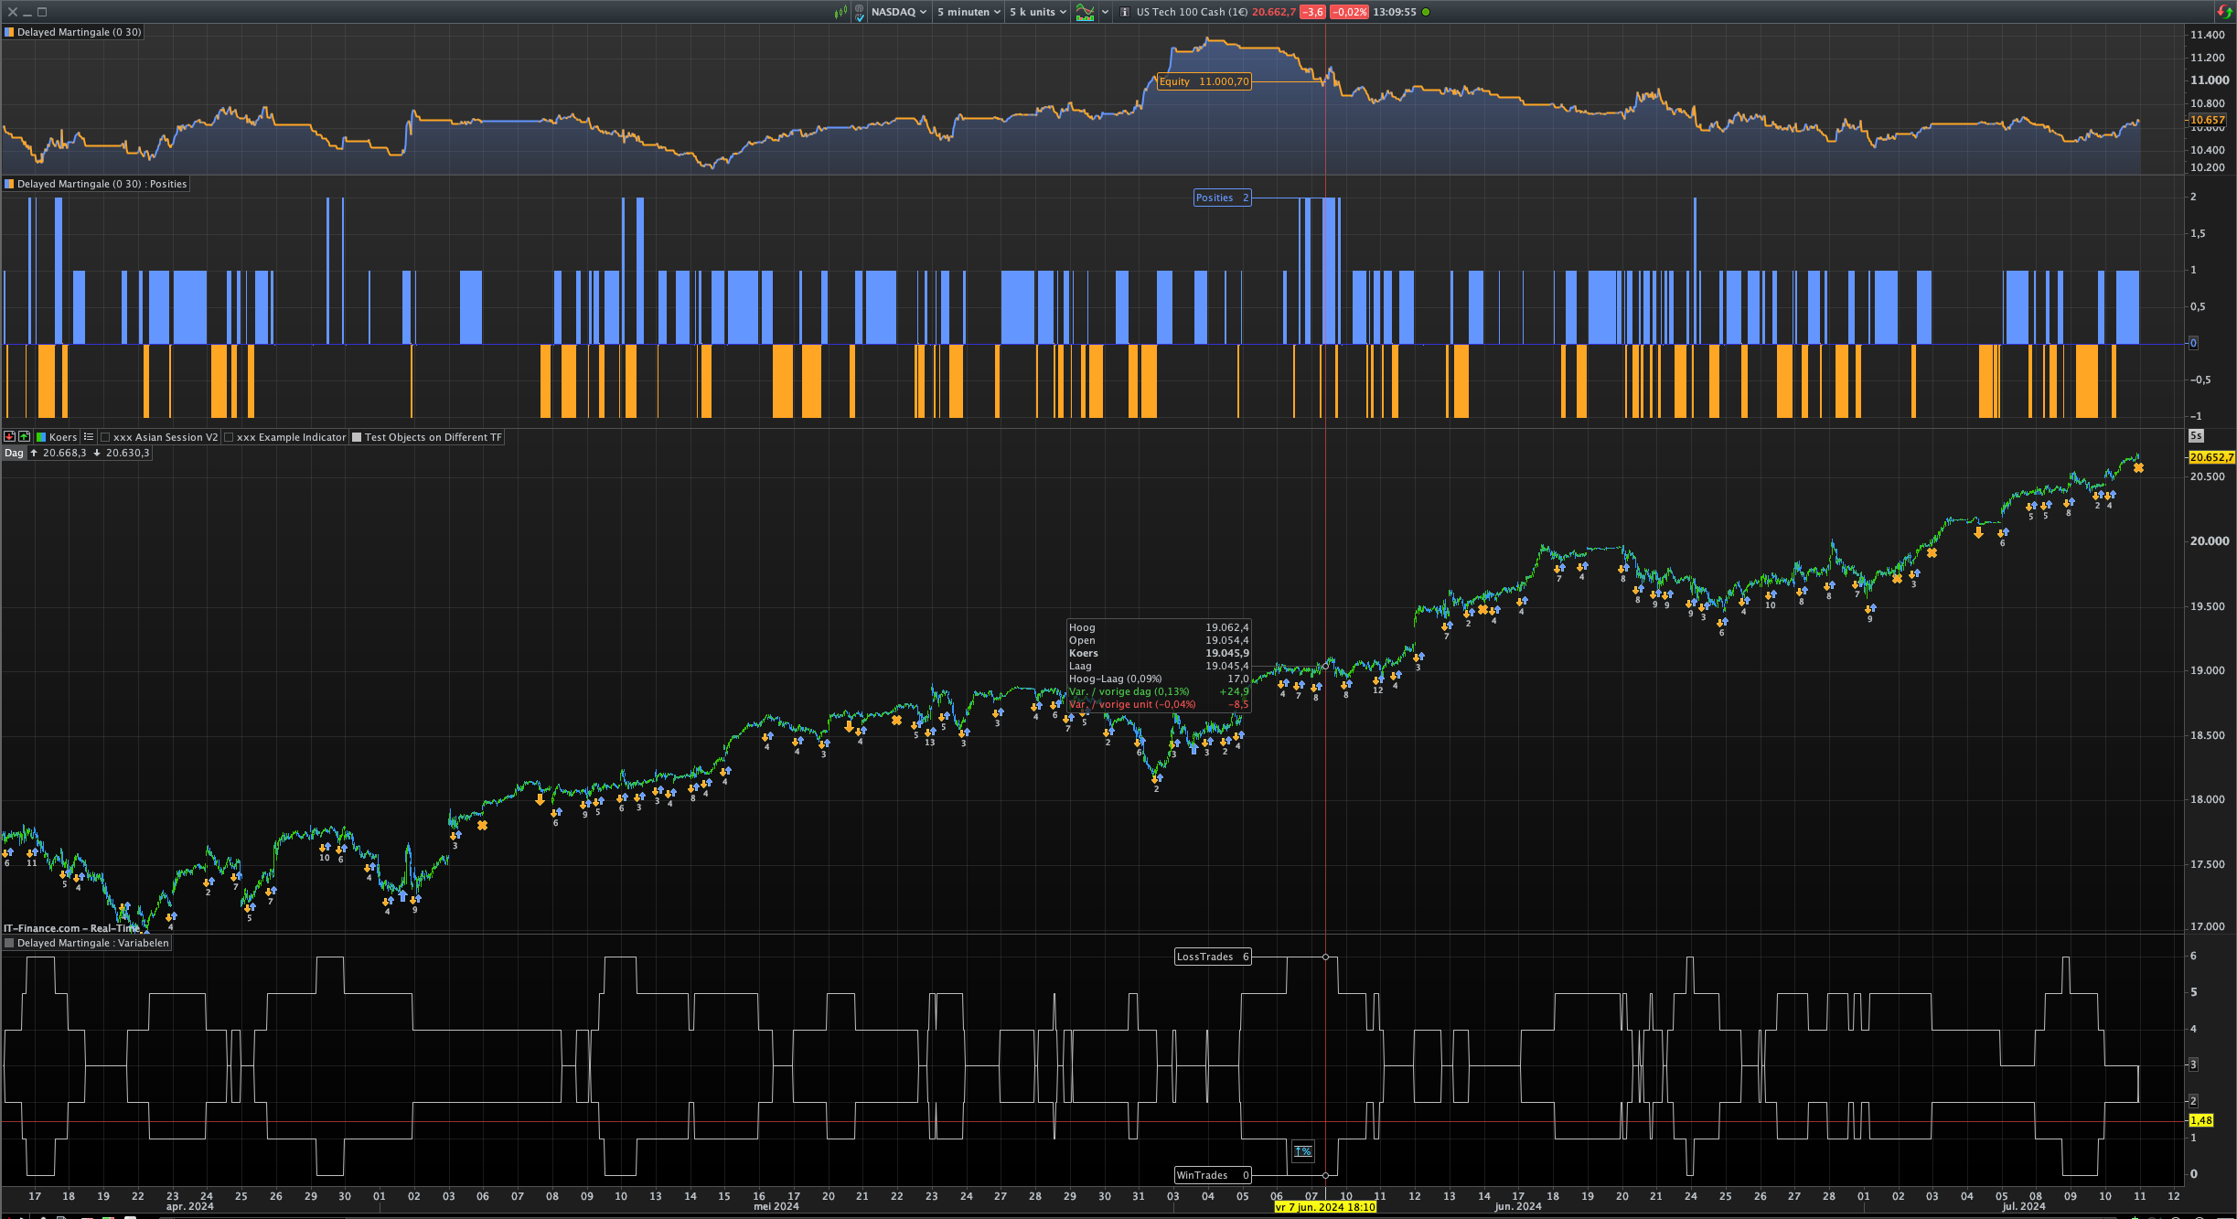This screenshot has width=2237, height=1219.
Task: Expand the 5 minuten timeframe dropdown
Action: (969, 12)
